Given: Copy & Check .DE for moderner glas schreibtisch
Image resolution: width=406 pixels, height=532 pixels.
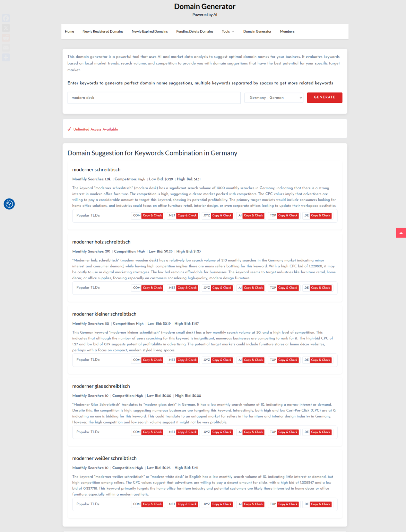Looking at the screenshot, I should click(320, 432).
